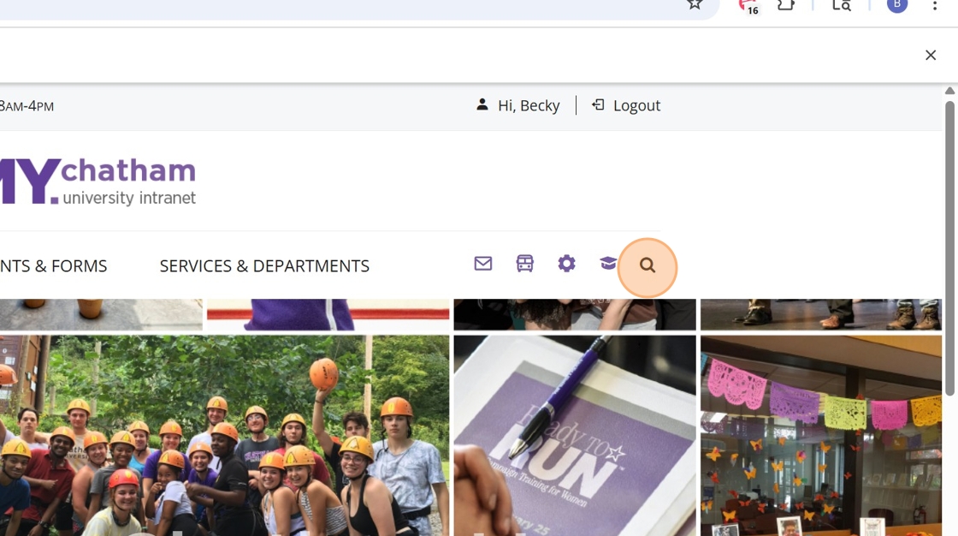Open the search magnifier icon
The height and width of the screenshot is (536, 958).
click(x=647, y=265)
